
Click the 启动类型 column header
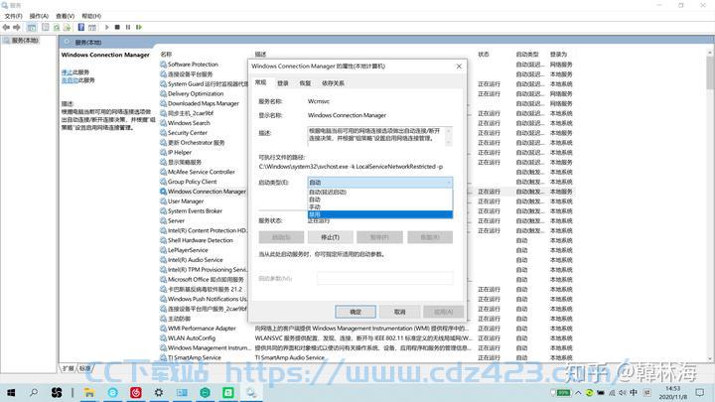(527, 55)
